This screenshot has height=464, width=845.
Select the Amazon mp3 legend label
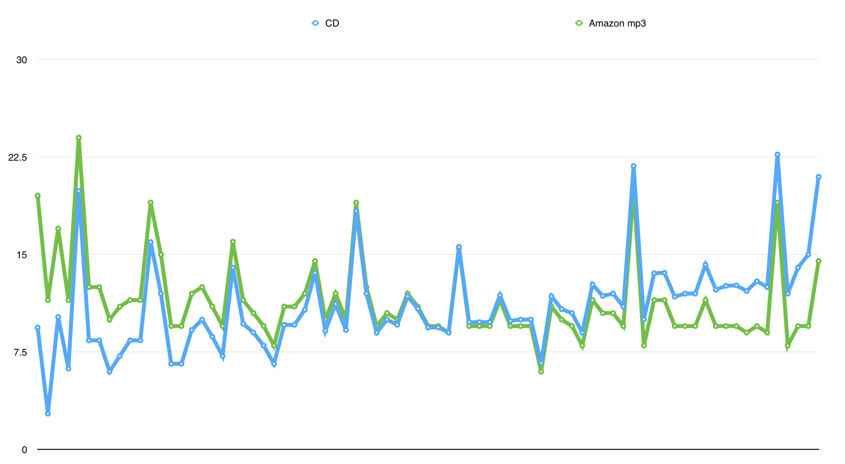617,23
